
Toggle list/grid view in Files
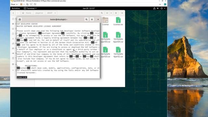[x=107, y=13]
